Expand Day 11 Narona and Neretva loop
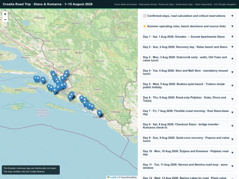This screenshot has height=179, width=239. point(188,166)
